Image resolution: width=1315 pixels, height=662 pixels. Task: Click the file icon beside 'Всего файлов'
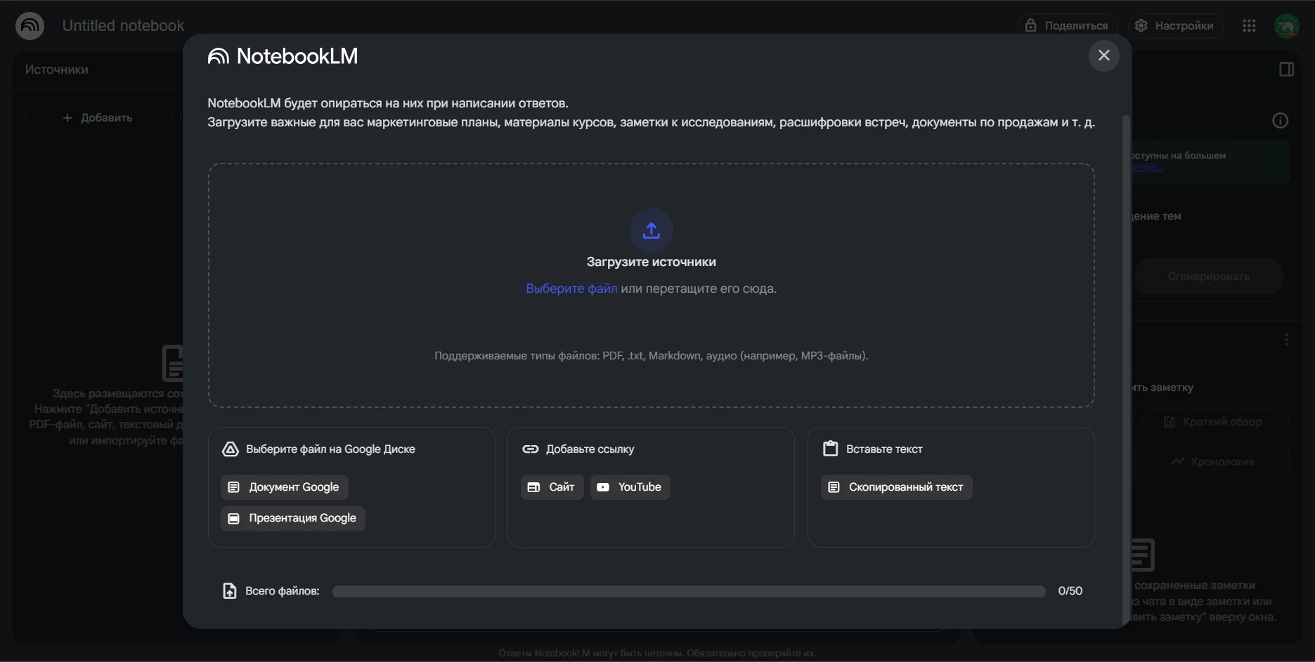coord(230,591)
